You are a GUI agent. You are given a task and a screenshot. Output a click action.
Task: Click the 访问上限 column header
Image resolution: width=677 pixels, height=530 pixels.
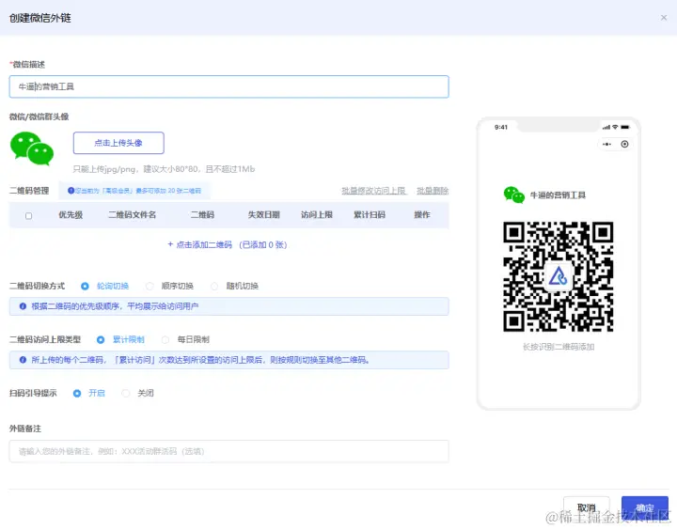click(x=317, y=215)
